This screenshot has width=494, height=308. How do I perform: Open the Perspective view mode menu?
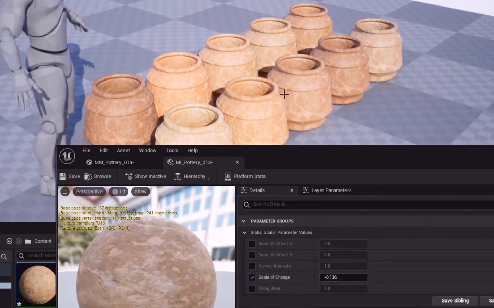tap(89, 192)
